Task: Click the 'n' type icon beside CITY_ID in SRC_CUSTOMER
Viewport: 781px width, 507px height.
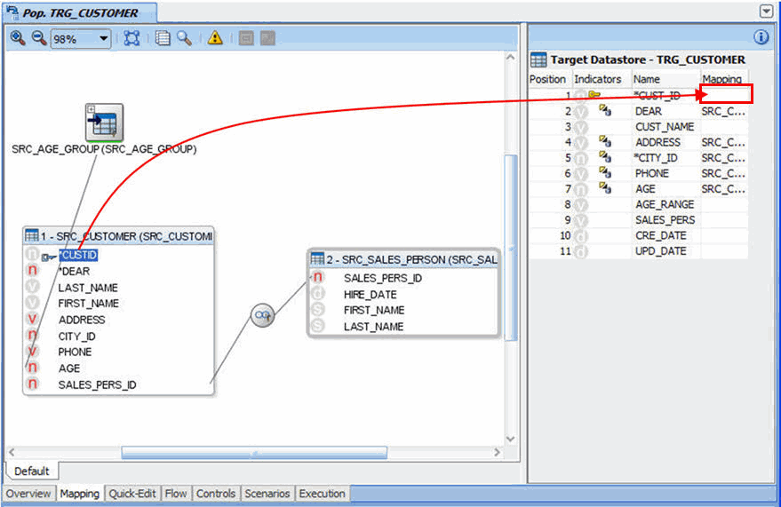Action: [32, 336]
